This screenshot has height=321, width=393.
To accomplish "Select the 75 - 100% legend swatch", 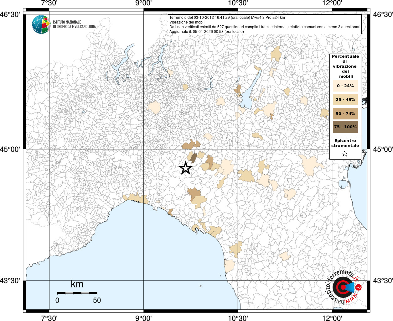I will tap(345, 127).
